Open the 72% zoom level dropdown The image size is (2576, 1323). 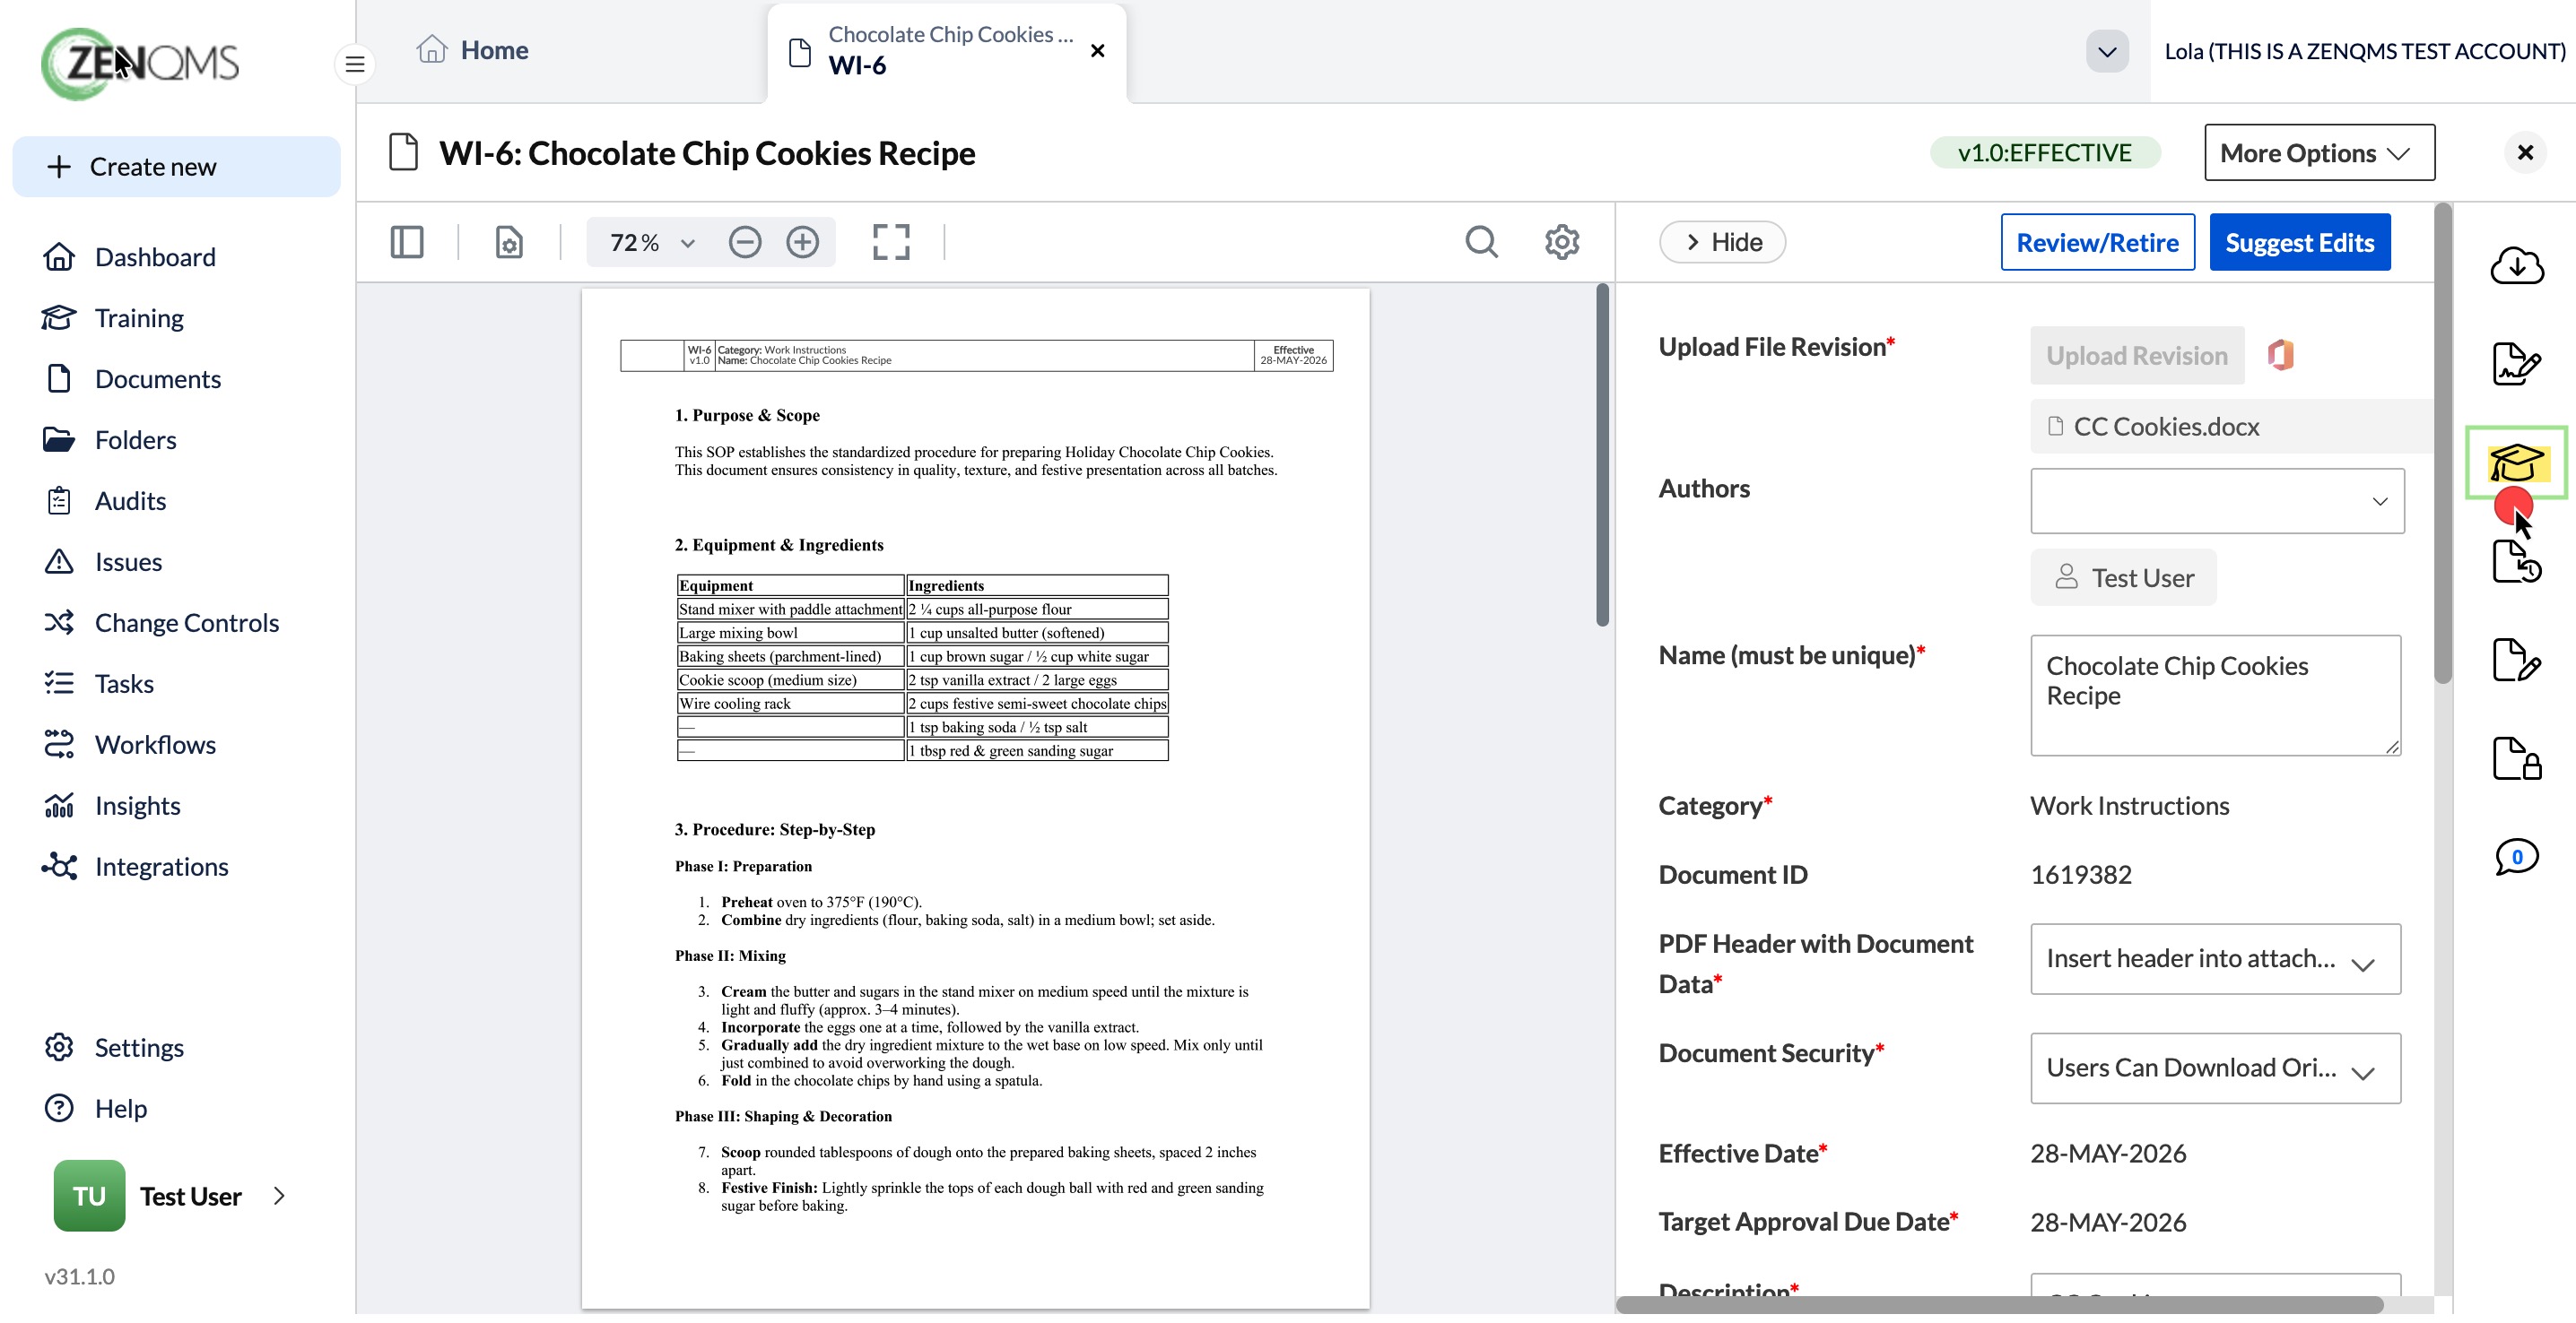(652, 242)
